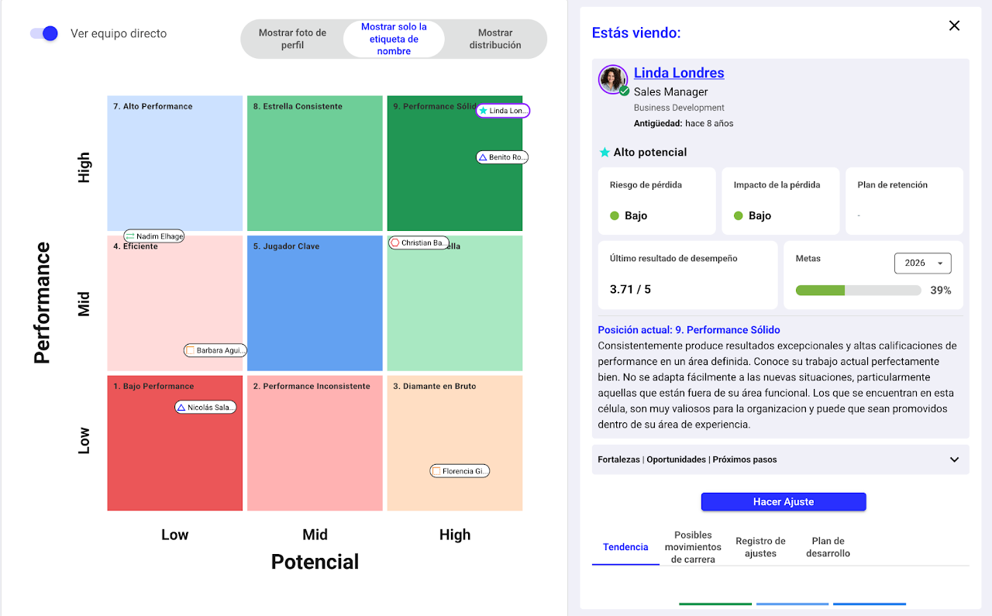Click Linda Londres star chip on grid
The height and width of the screenshot is (616, 992).
click(x=502, y=111)
